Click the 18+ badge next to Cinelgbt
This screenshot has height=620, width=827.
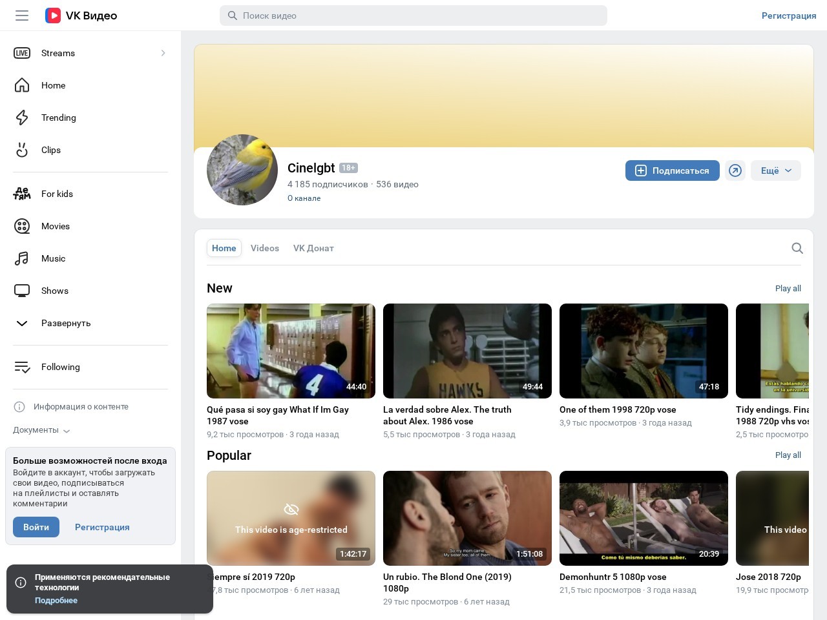click(348, 168)
